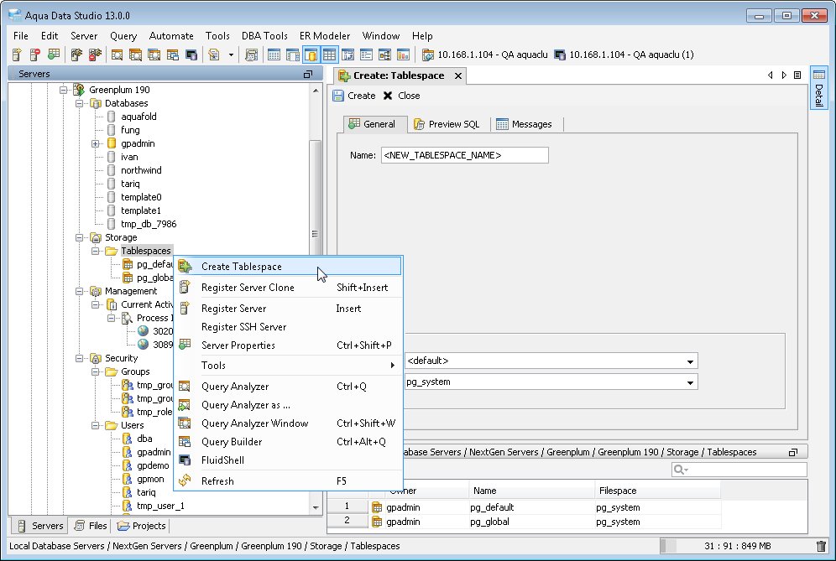The image size is (836, 561).
Task: Click the disconnect server red plug icon
Action: (x=95, y=55)
